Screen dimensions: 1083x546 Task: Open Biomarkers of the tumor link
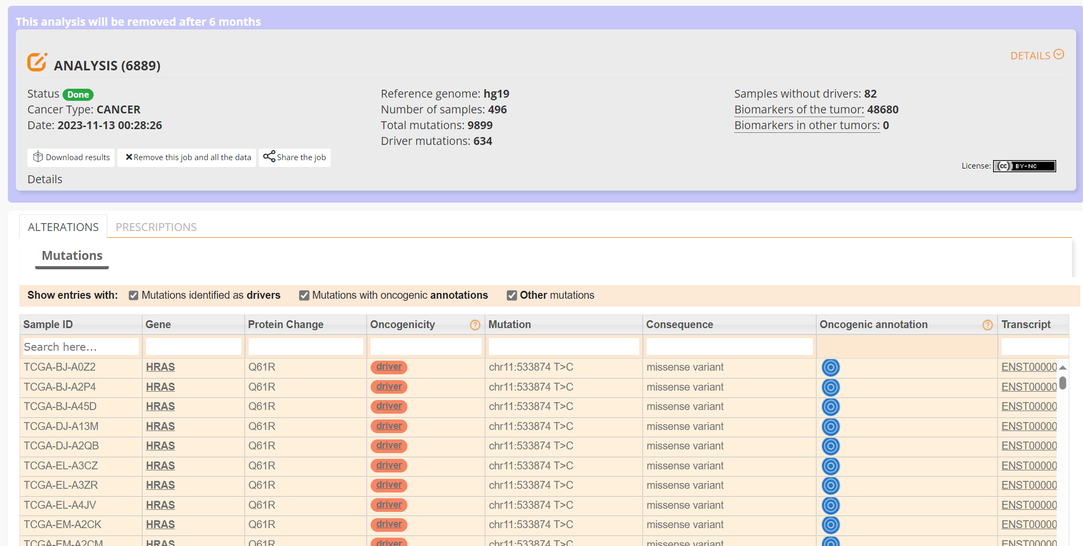coord(799,110)
